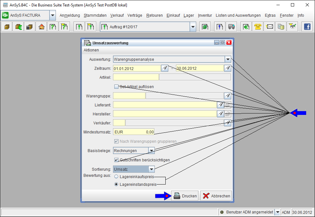Click into the Hersteller input field

[165, 114]
